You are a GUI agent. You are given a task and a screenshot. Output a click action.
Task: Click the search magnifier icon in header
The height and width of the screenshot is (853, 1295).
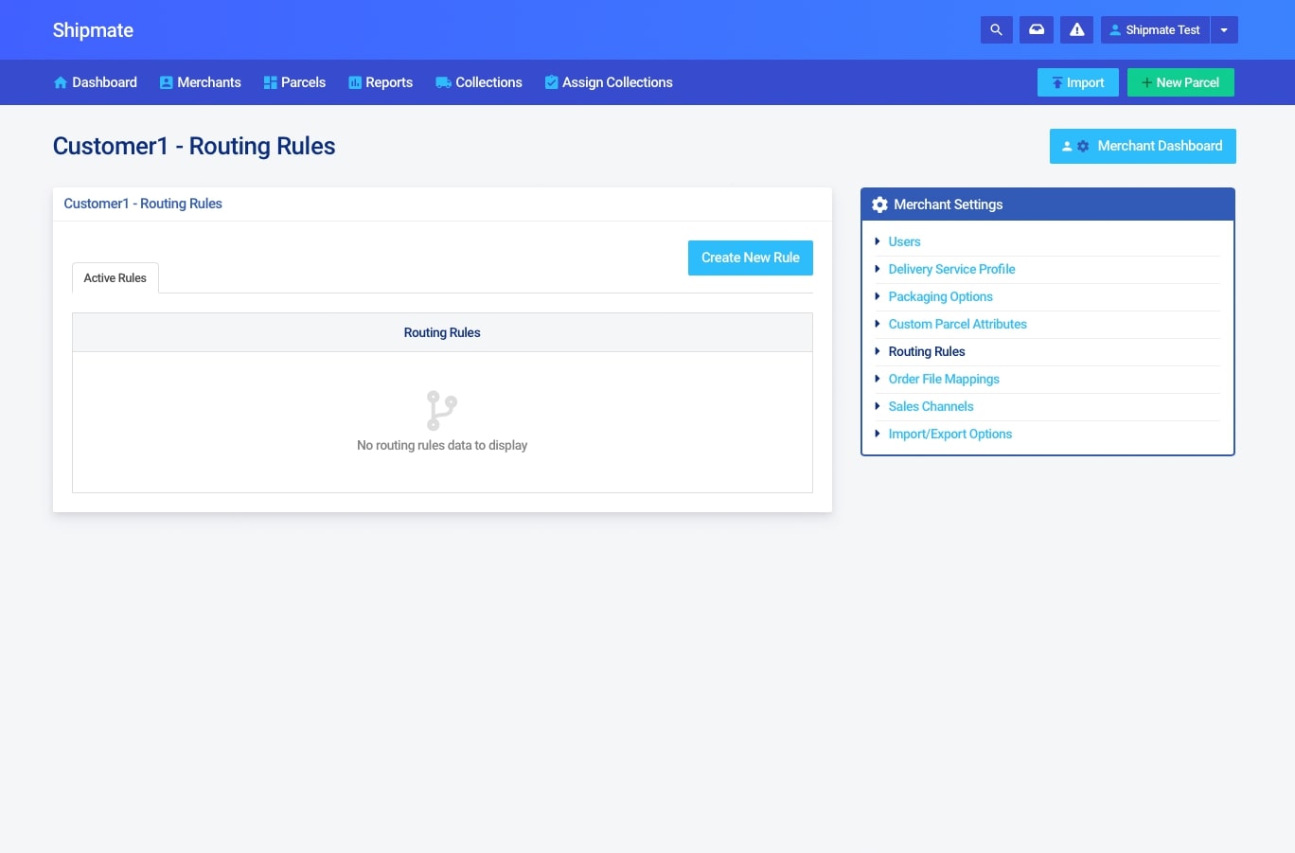(996, 30)
